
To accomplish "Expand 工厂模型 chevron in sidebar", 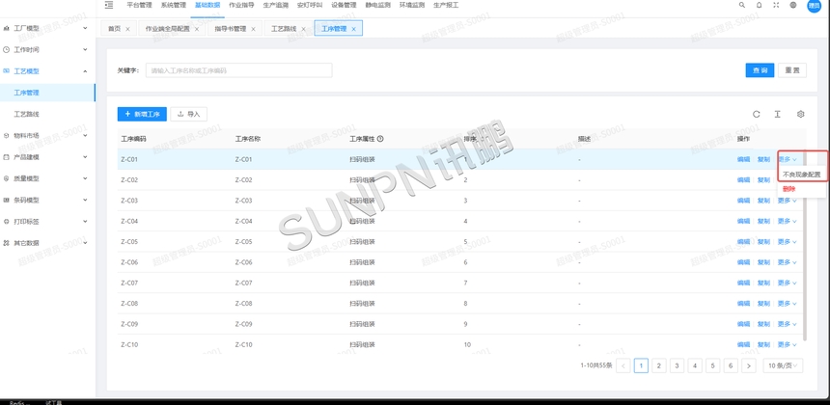I will [x=85, y=28].
